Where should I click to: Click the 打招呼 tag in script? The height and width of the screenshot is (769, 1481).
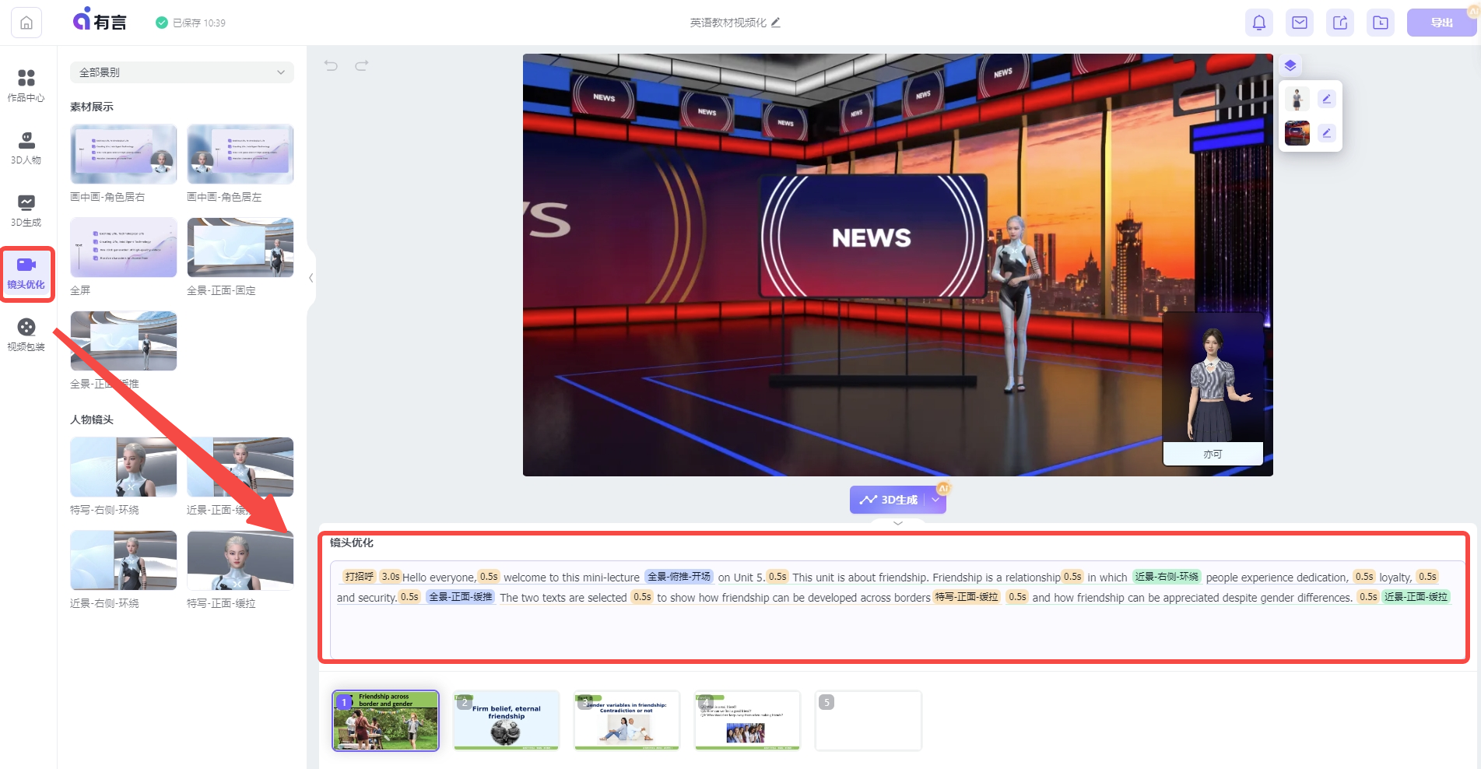point(359,577)
